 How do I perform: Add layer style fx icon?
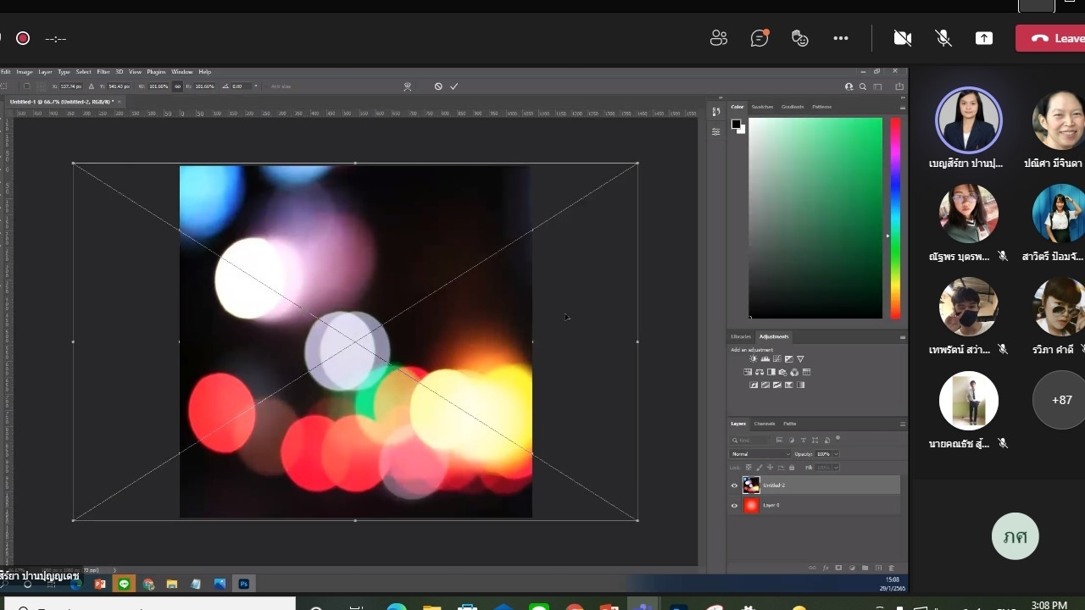(826, 568)
